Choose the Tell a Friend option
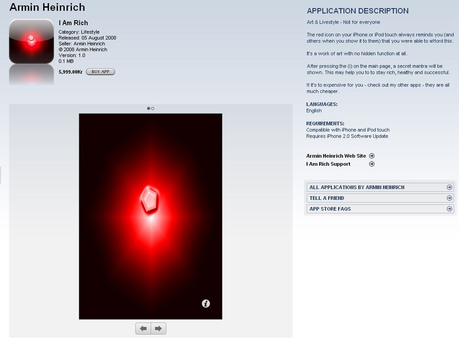Image resolution: width=459 pixels, height=344 pixels. tap(327, 198)
